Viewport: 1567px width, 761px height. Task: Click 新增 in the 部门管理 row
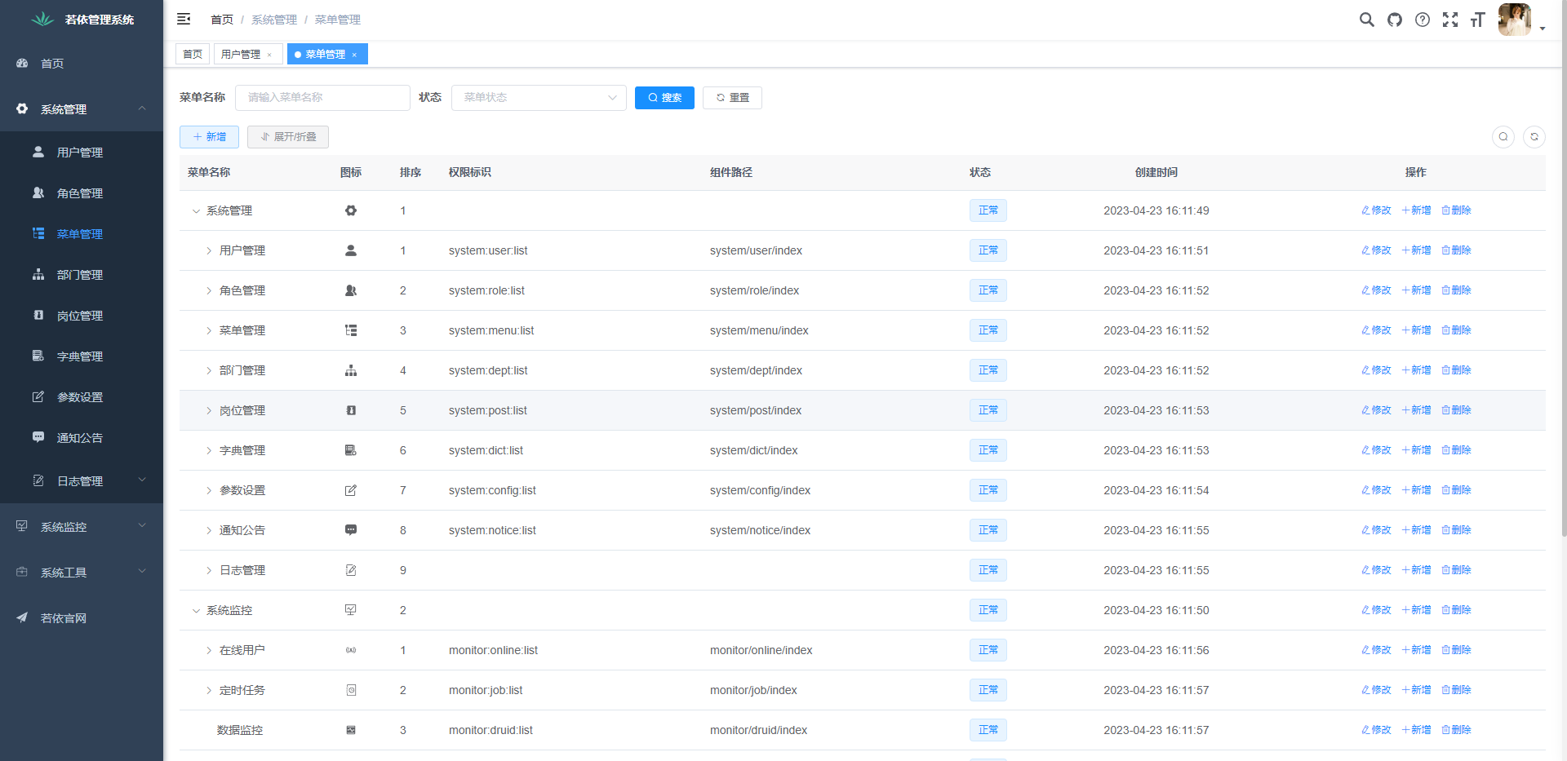(1416, 370)
